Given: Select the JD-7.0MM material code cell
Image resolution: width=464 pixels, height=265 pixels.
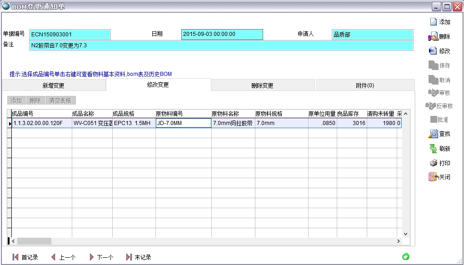Looking at the screenshot, I should point(183,123).
